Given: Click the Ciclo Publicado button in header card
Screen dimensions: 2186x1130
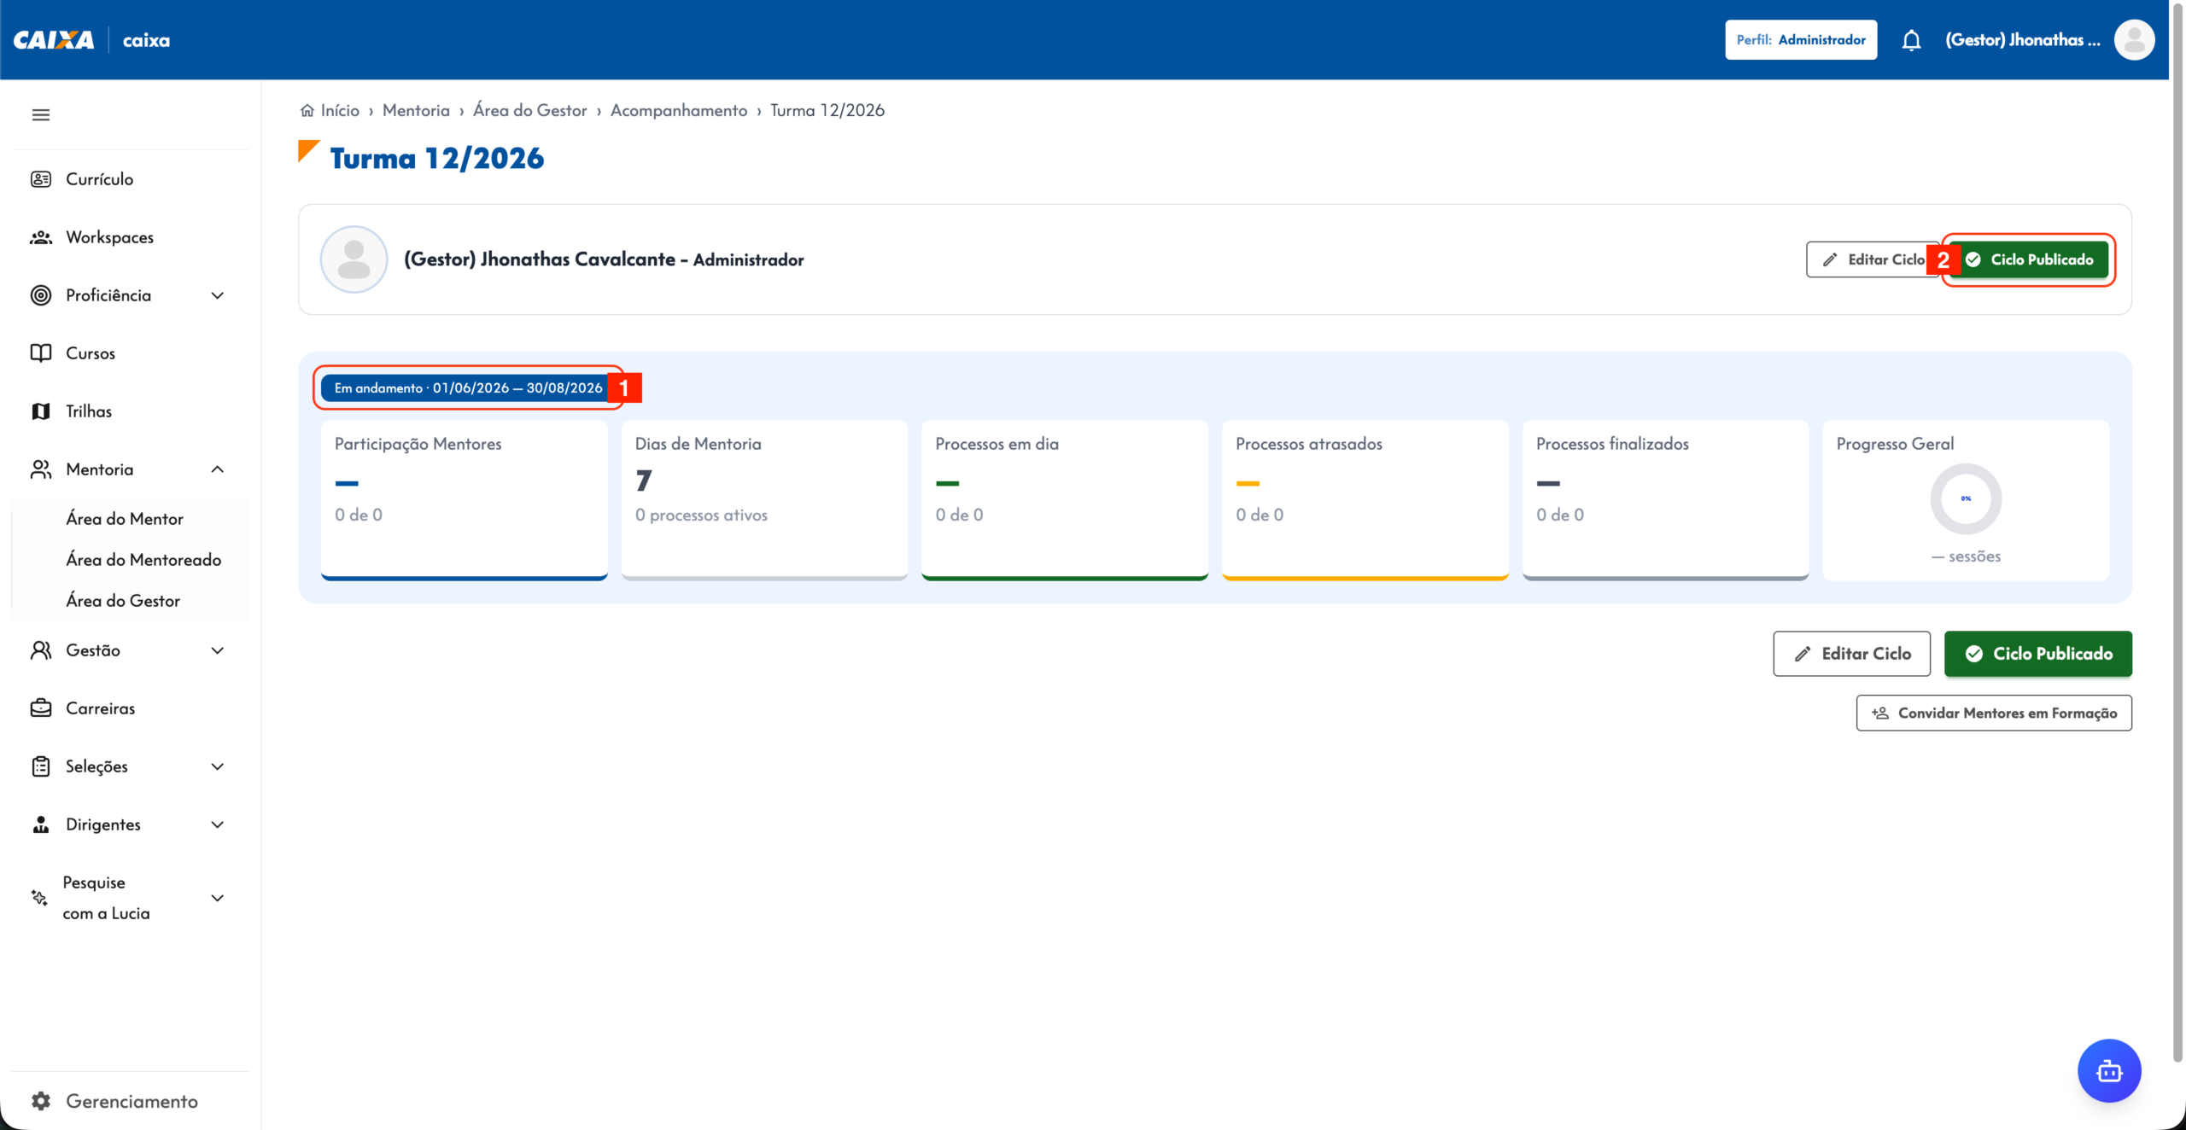Looking at the screenshot, I should [2029, 259].
